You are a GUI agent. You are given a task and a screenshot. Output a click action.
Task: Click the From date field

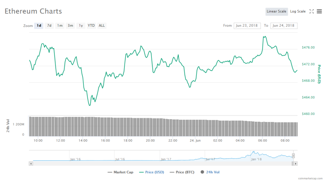click(247, 26)
